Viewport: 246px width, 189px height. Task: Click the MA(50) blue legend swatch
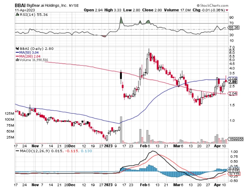[16, 52]
